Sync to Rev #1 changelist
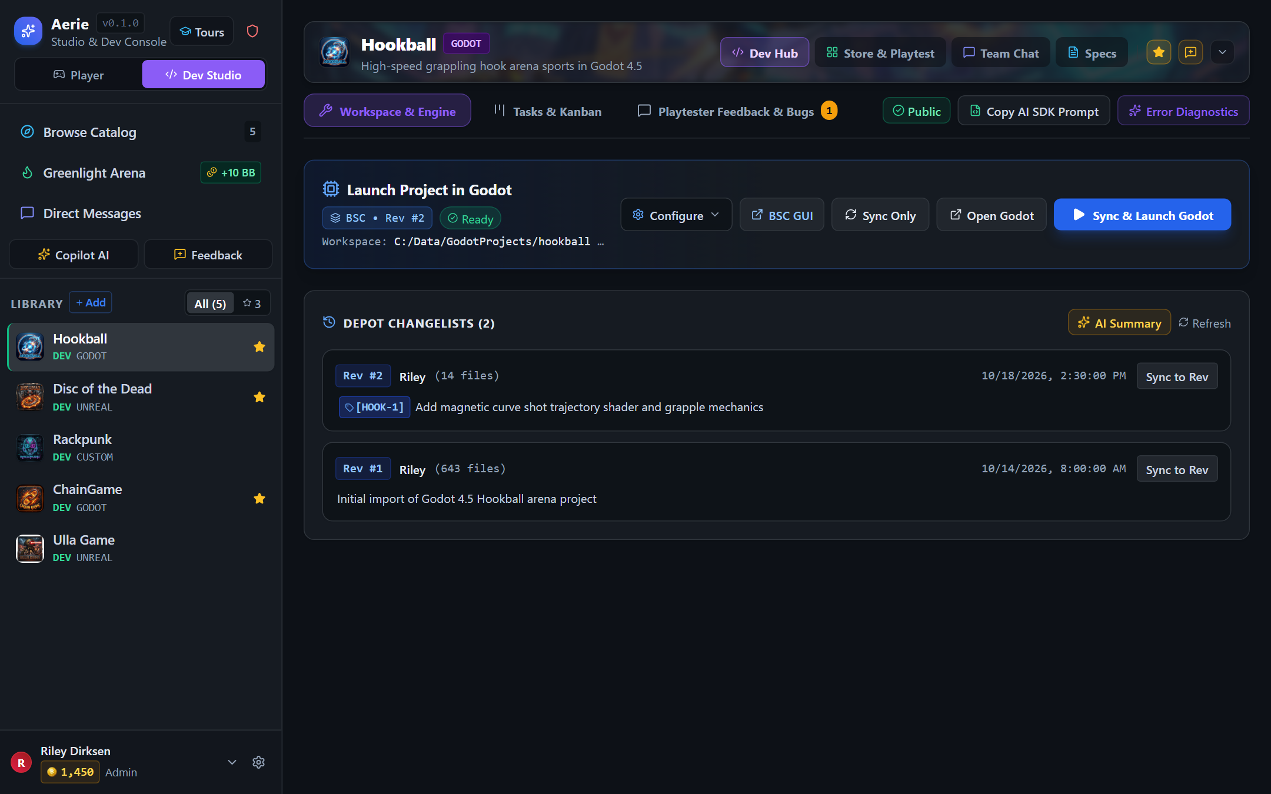Screen dimensions: 1271x794 pos(1177,469)
